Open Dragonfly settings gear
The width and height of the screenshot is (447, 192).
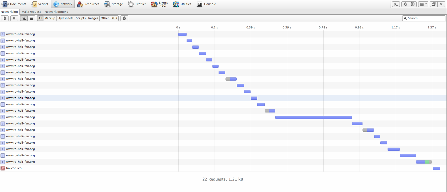tap(405, 4)
